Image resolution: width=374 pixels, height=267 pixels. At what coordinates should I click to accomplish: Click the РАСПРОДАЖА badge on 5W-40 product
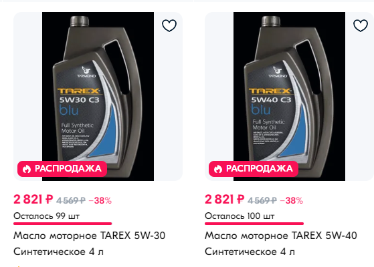click(254, 169)
